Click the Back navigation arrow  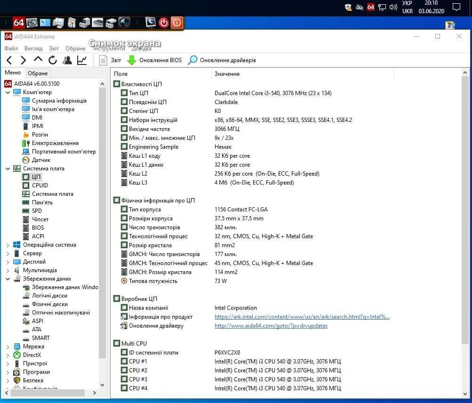[x=9, y=60]
